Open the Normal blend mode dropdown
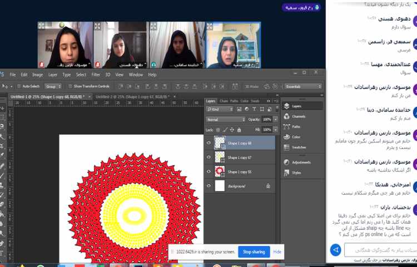The width and height of the screenshot is (417, 267). click(226, 120)
